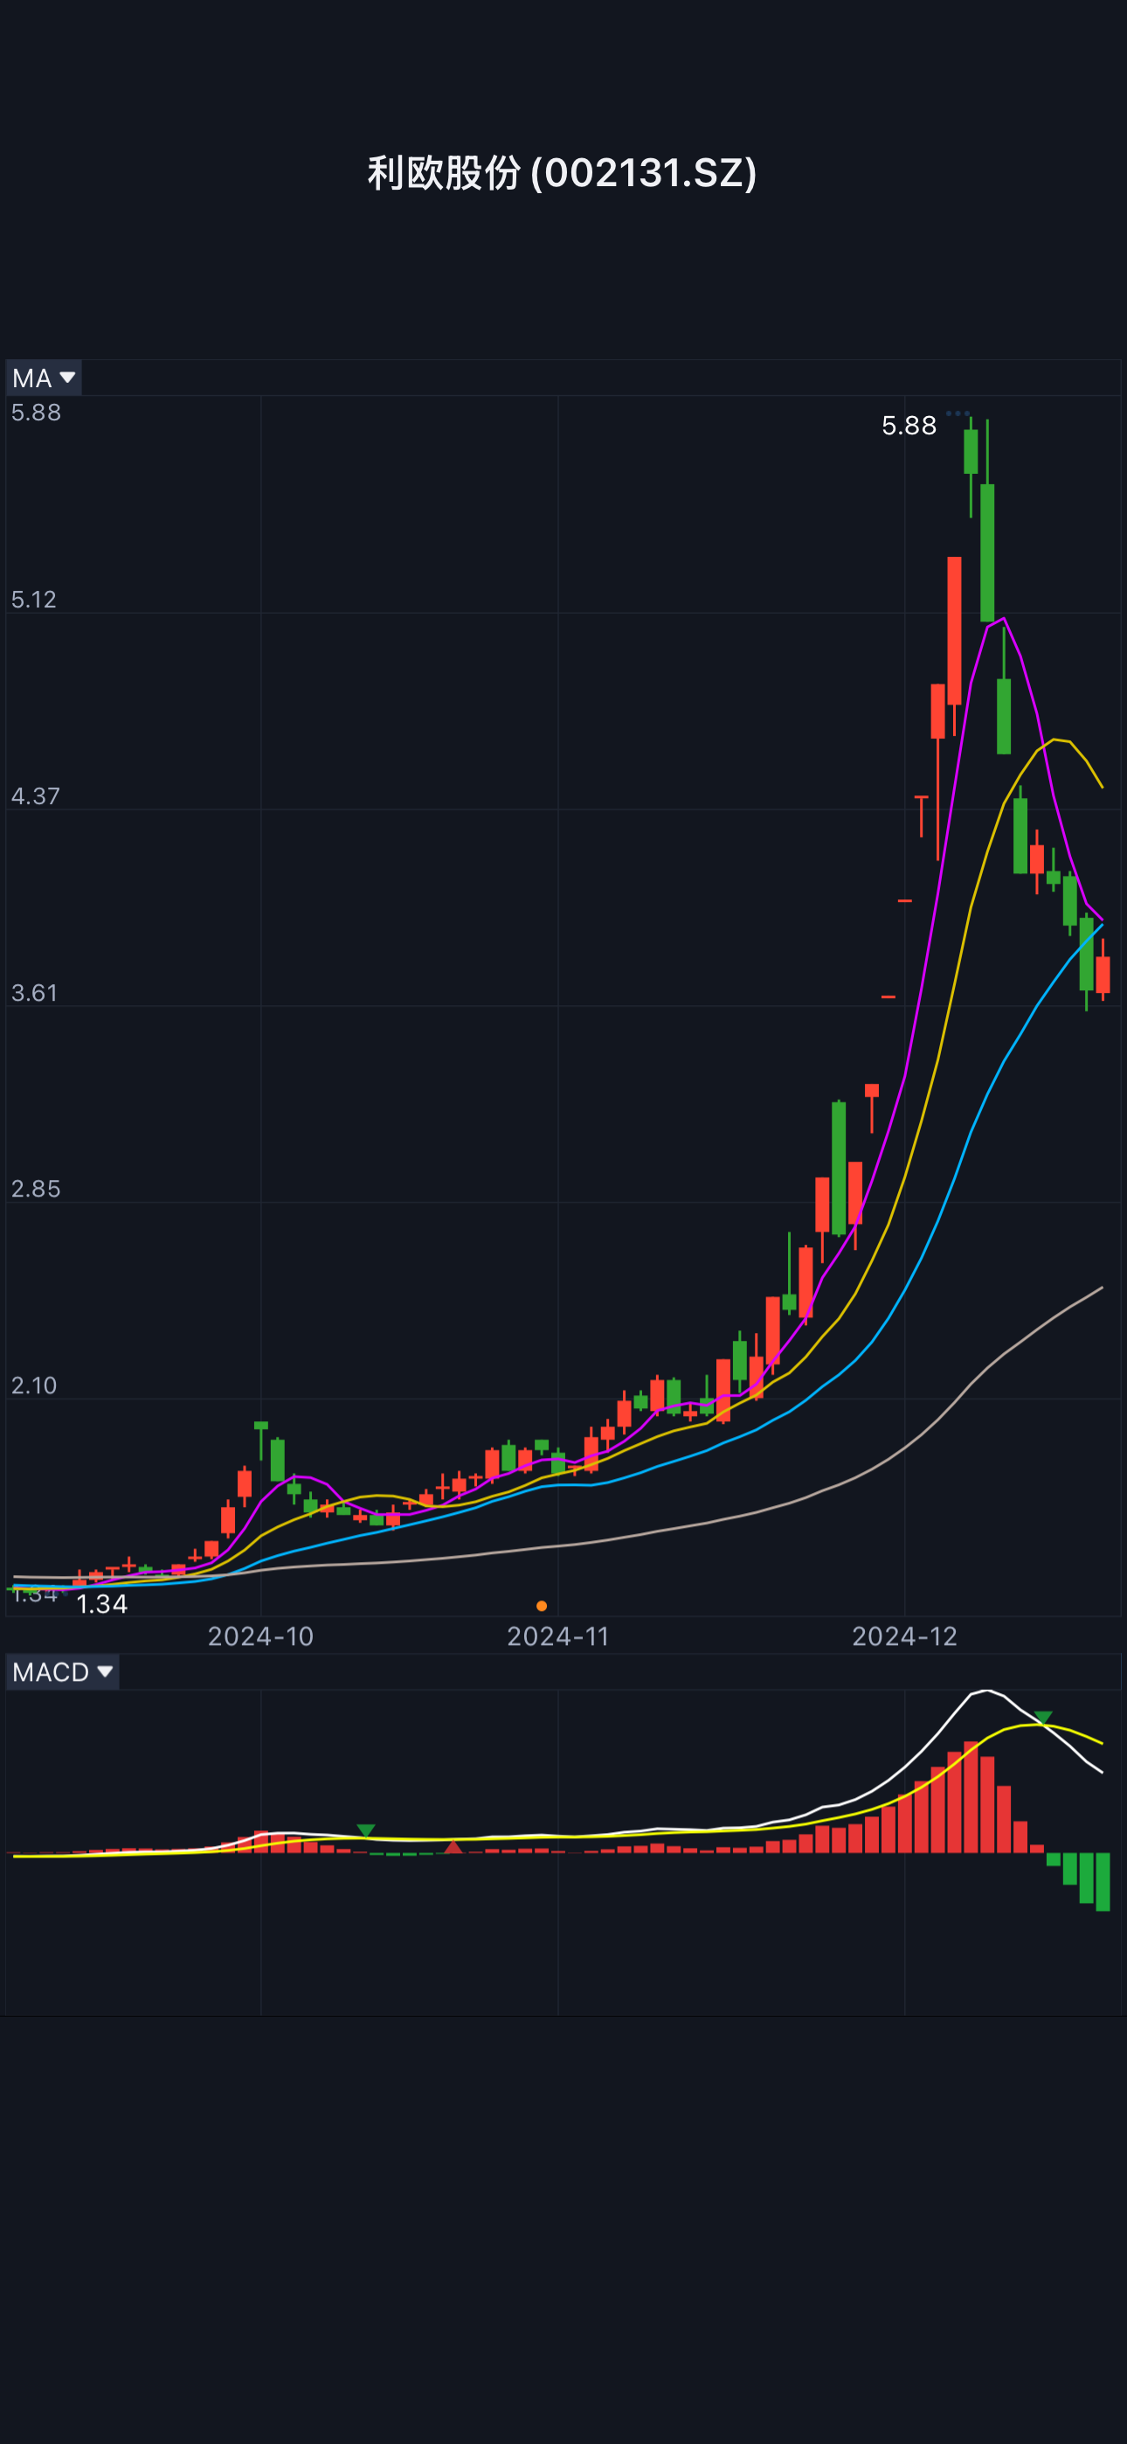Click the 3.61 price axis label
The height and width of the screenshot is (2444, 1127).
coord(34,993)
